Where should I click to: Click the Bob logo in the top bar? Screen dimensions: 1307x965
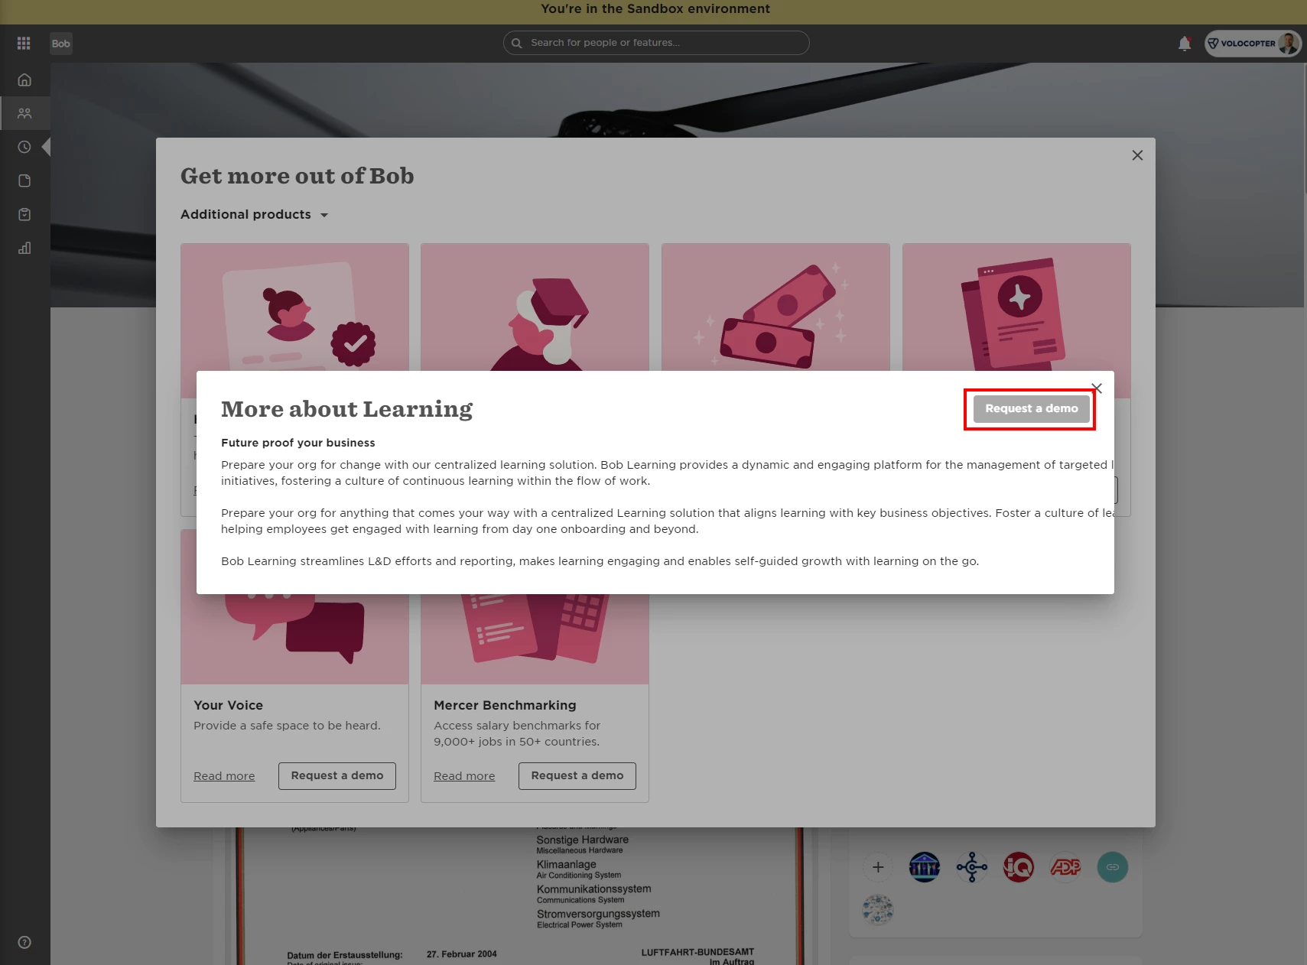61,44
